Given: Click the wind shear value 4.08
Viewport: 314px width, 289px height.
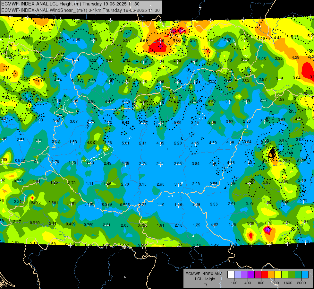Looking at the screenshot, I should tap(91, 142).
